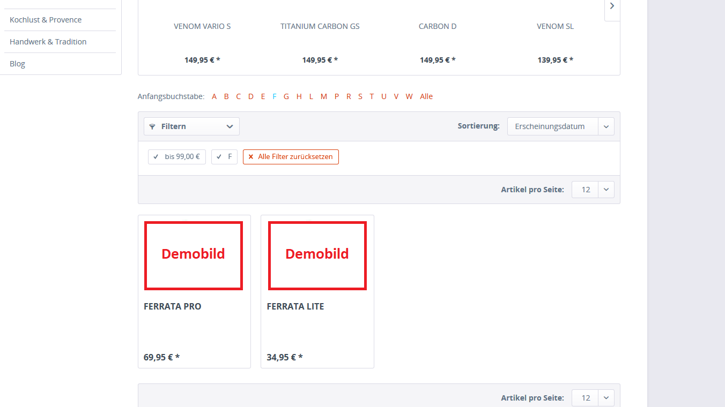Click the next slider arrow chevron
Screen dimensions: 725x407
[x=612, y=6]
